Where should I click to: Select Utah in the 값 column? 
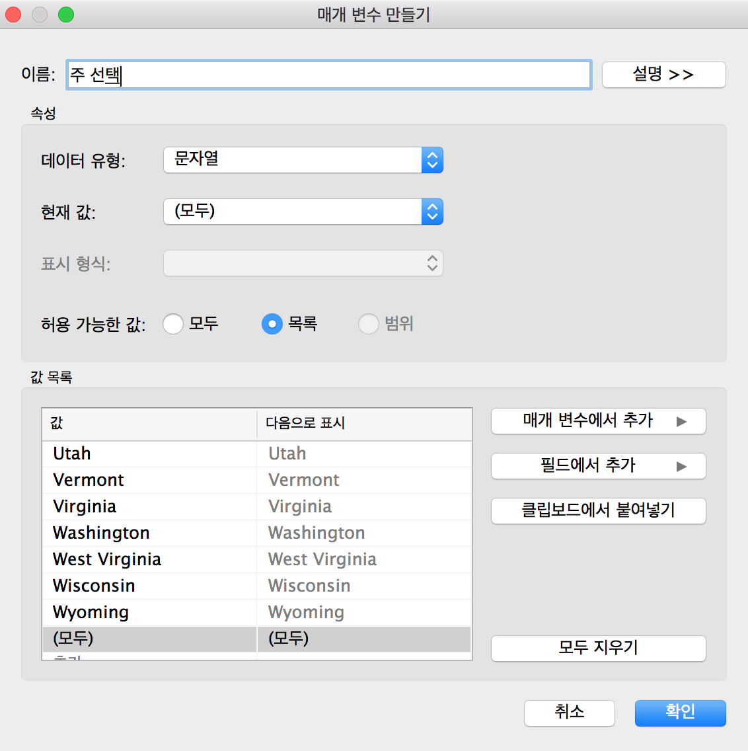point(149,454)
